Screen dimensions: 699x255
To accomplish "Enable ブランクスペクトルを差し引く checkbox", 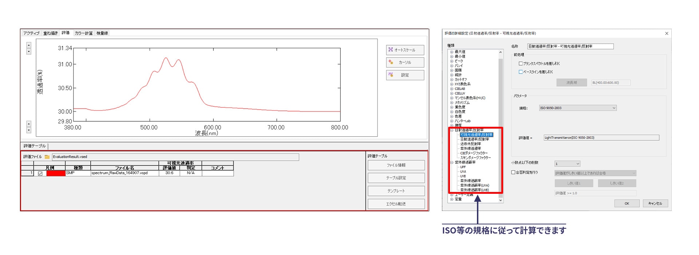I will 521,63.
